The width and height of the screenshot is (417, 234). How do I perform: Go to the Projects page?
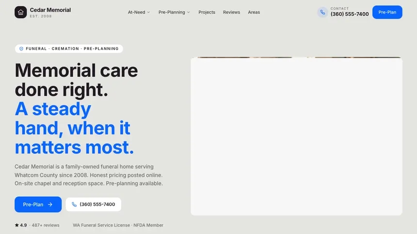pos(207,12)
